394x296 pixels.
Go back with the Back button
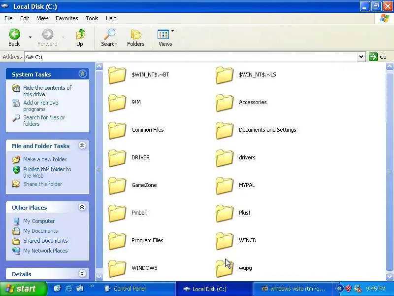tap(14, 38)
